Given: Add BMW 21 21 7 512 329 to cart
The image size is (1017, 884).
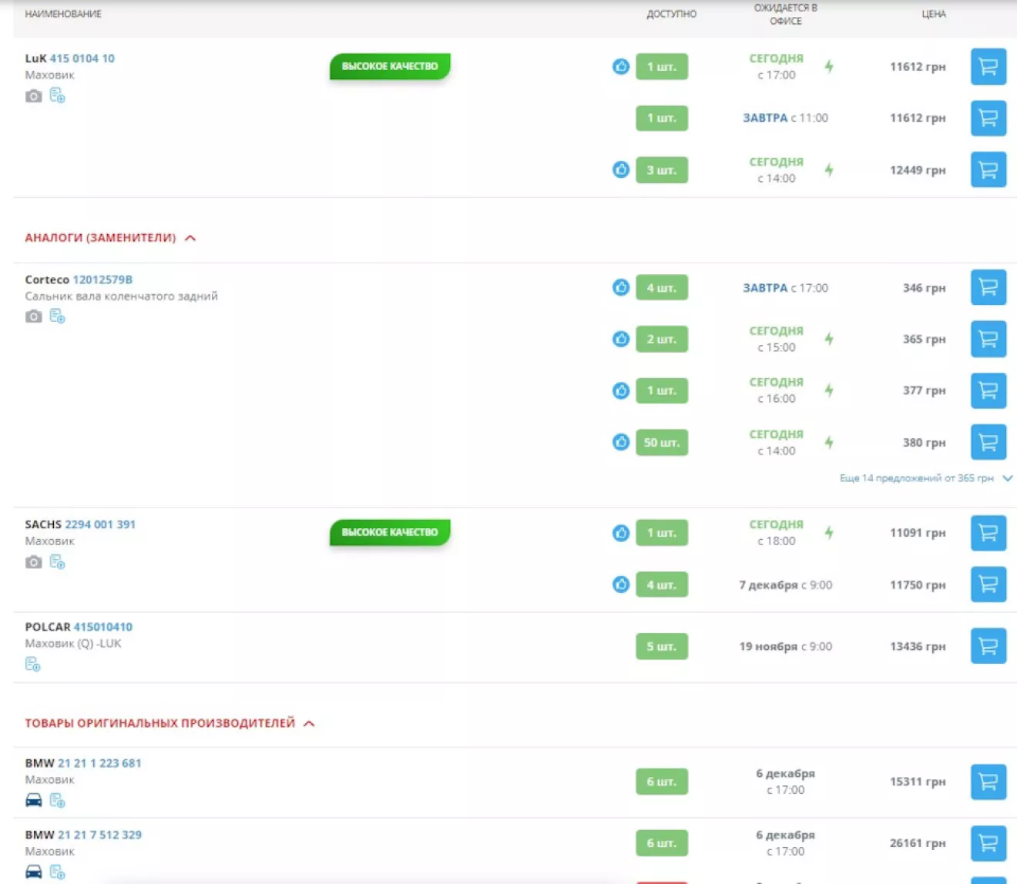Looking at the screenshot, I should pos(988,843).
